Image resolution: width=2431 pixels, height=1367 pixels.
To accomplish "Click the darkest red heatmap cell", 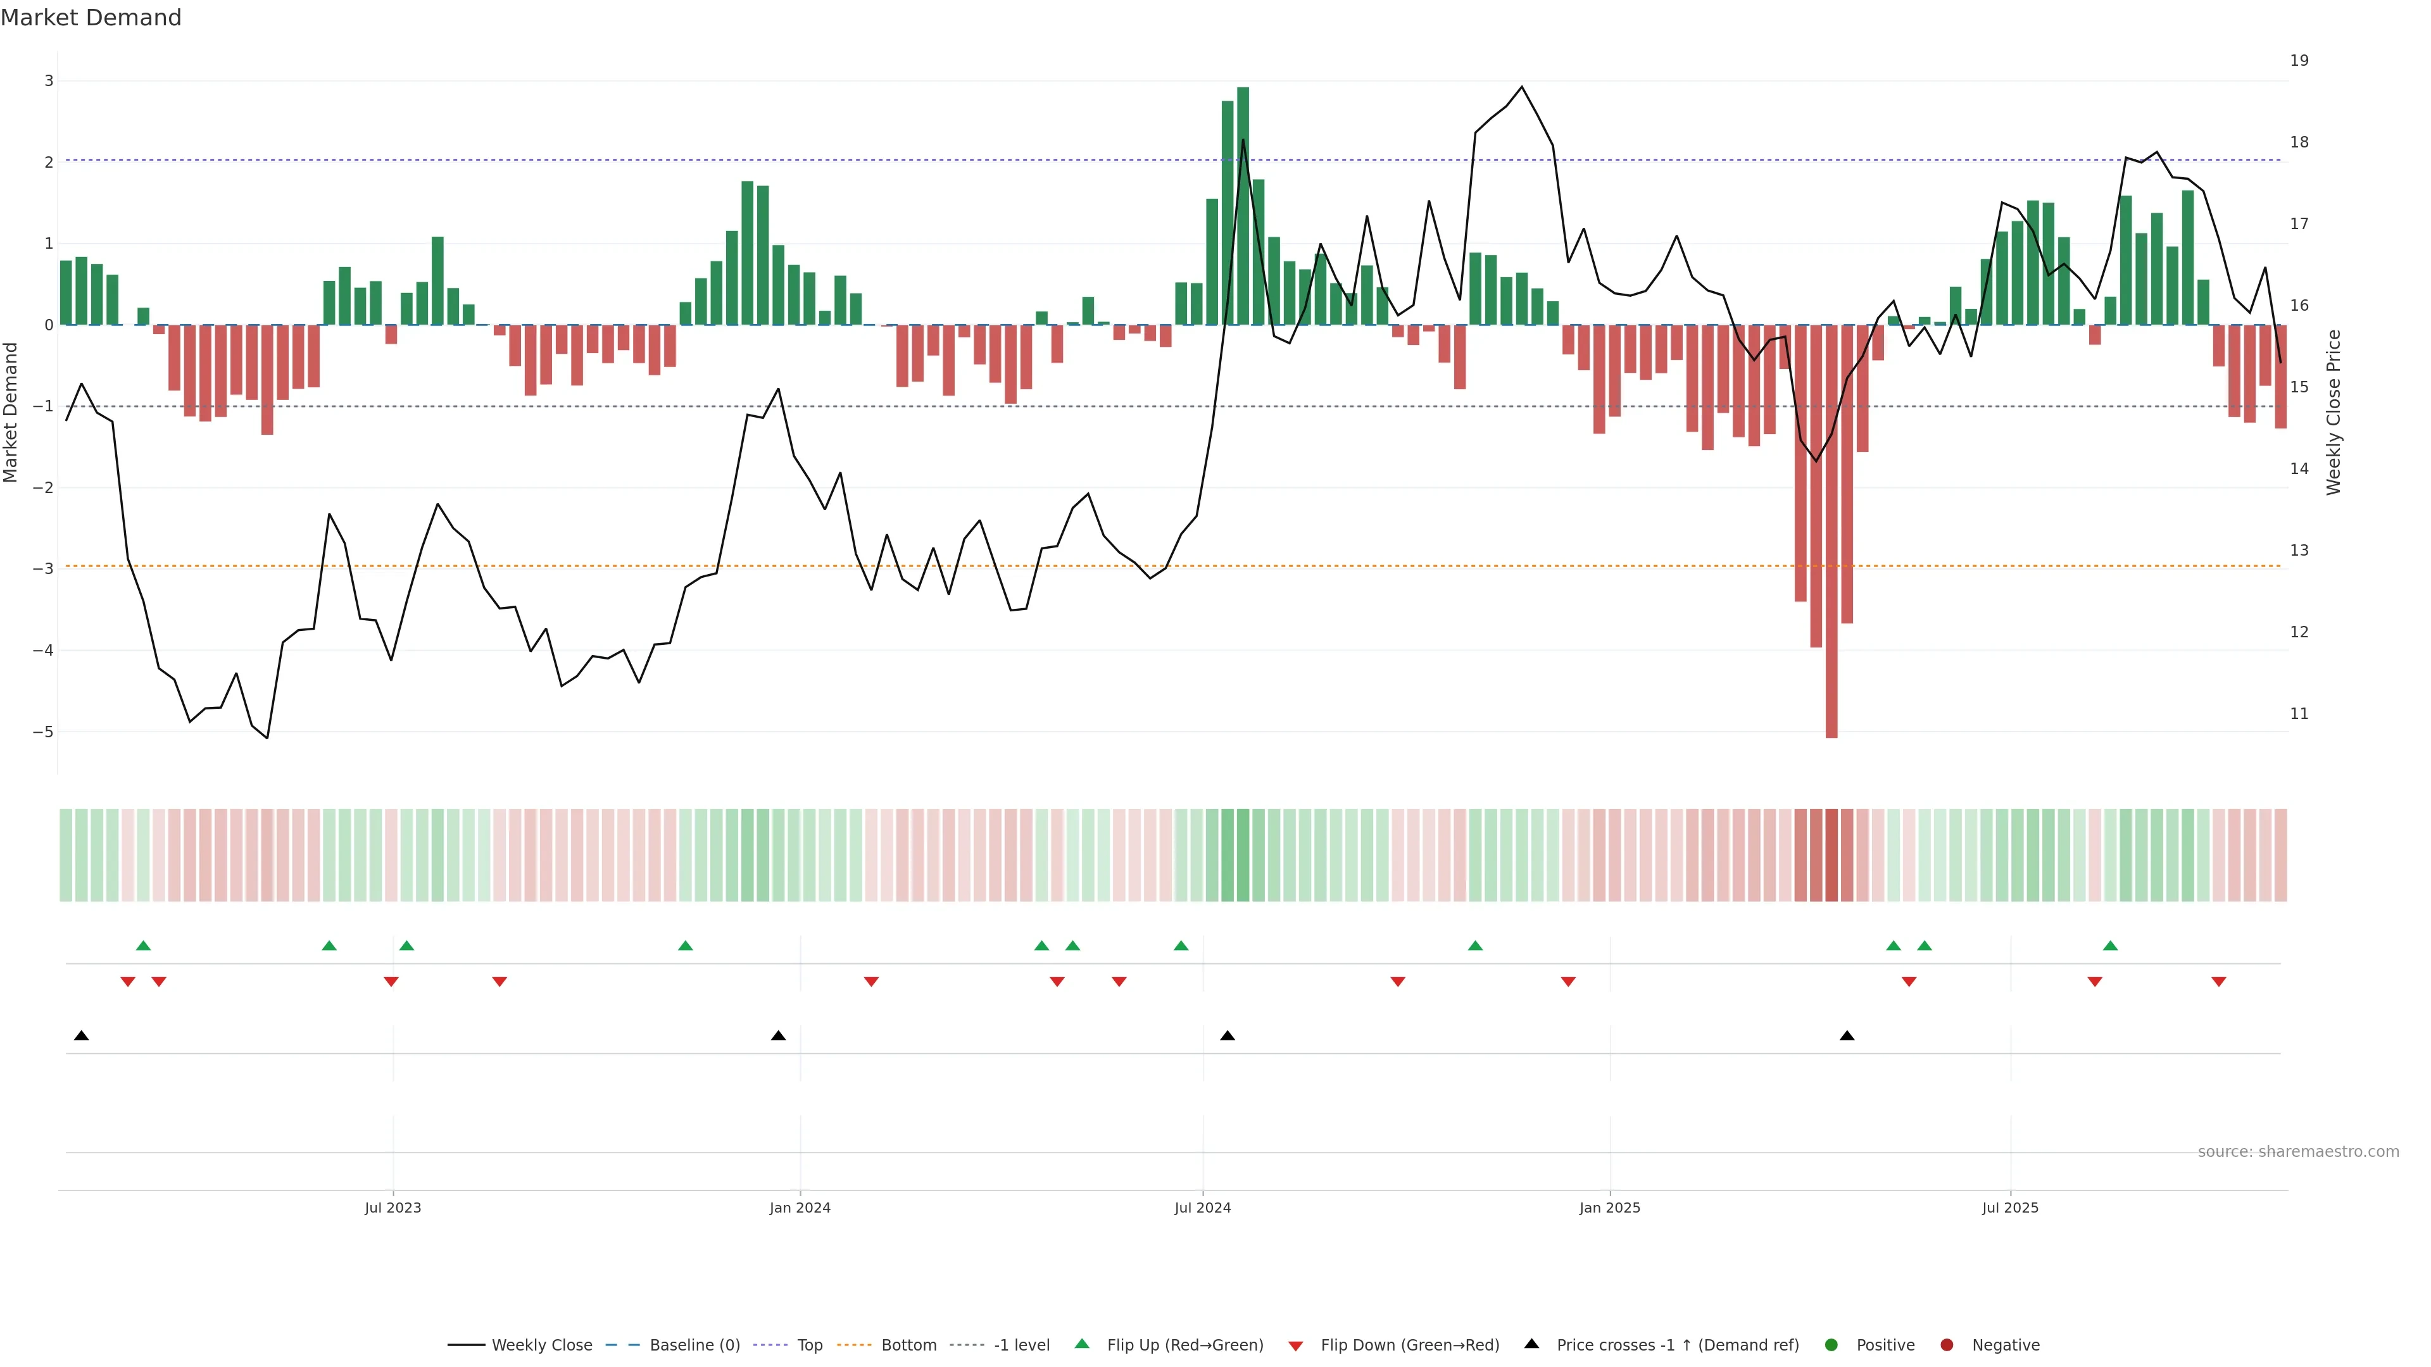I will click(x=1831, y=855).
